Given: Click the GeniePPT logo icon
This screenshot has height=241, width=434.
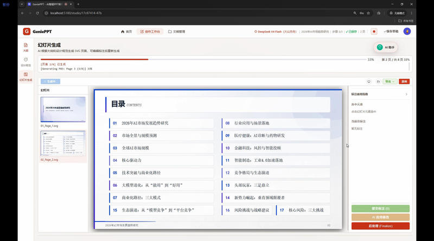Looking at the screenshot, I should 27,31.
